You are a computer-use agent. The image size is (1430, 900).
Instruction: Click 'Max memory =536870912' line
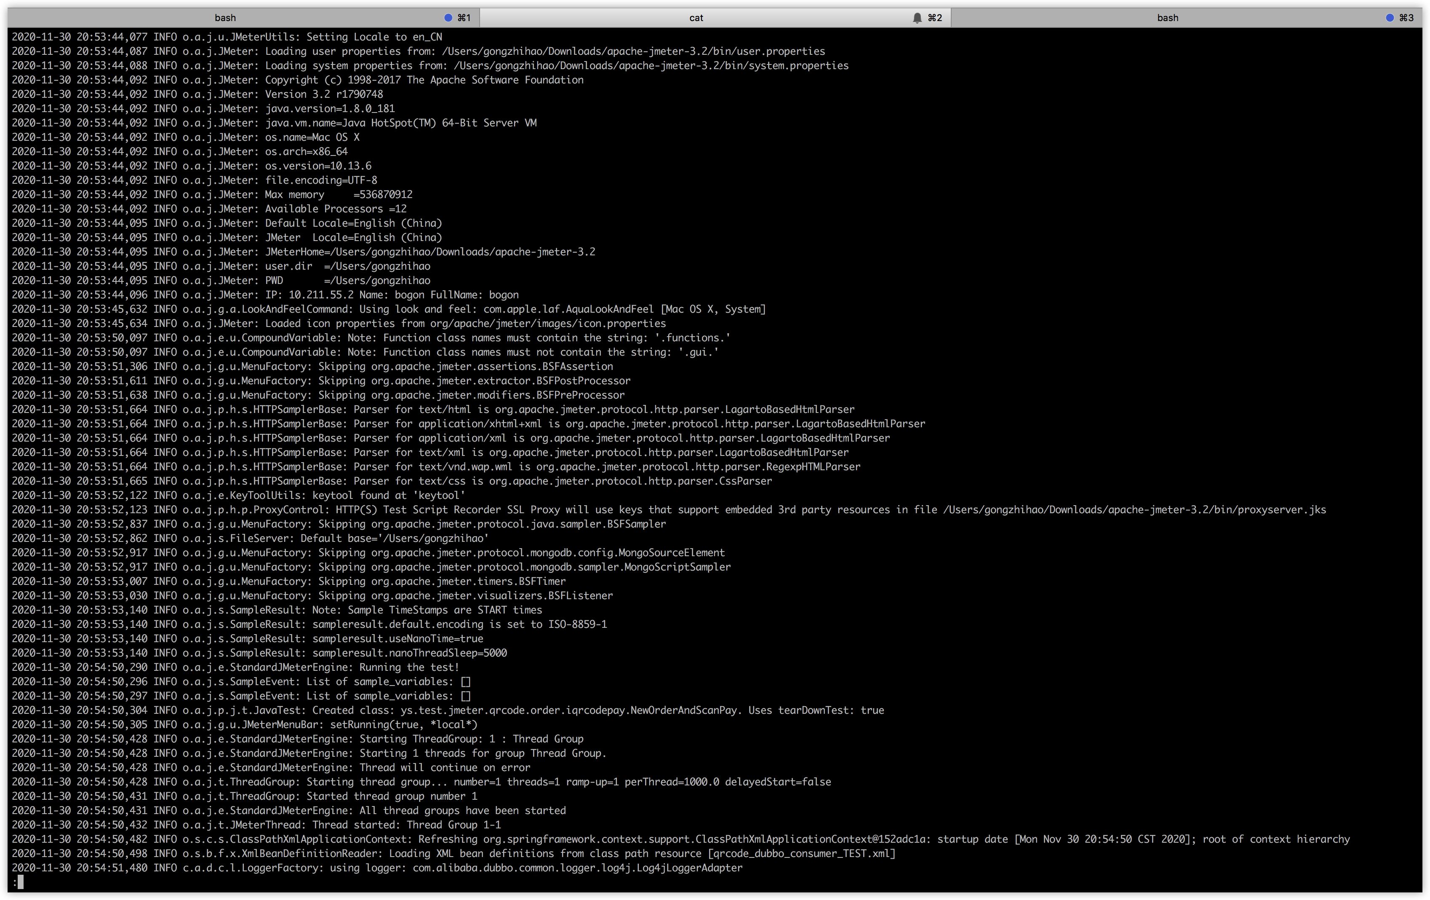point(212,194)
